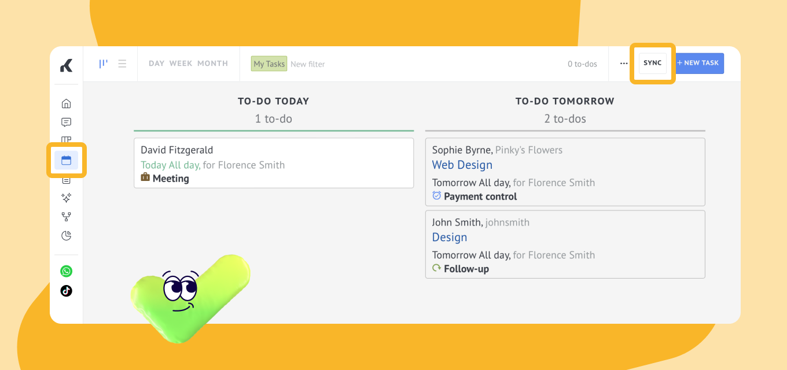Open the Web Design lead link
Screen dimensions: 787x370
(462, 165)
